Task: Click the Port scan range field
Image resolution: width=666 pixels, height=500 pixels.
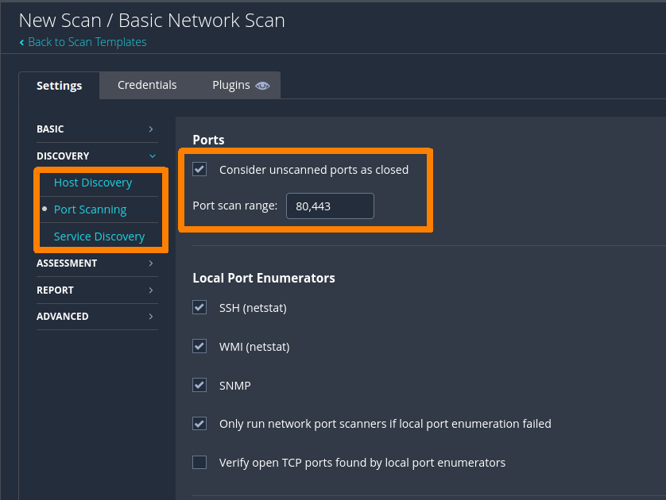Action: (330, 206)
